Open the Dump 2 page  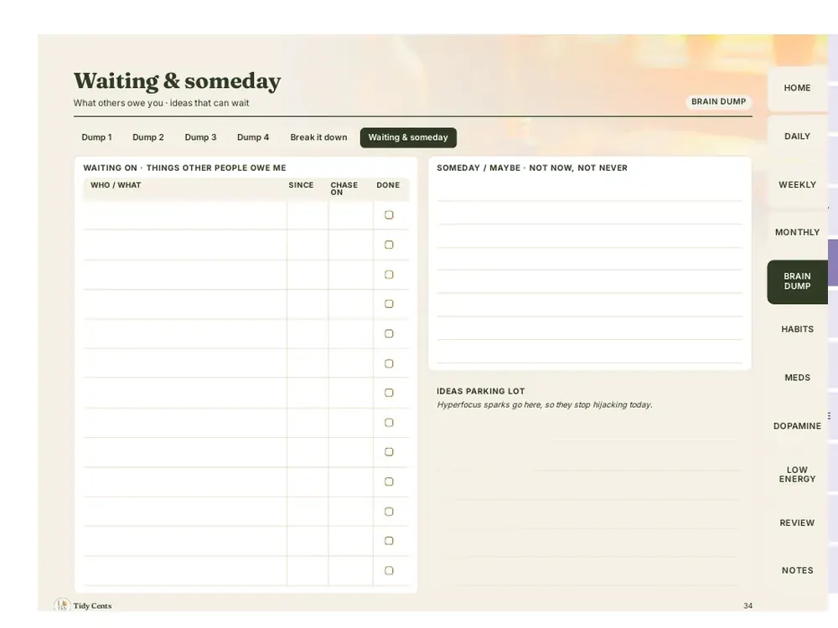point(148,137)
